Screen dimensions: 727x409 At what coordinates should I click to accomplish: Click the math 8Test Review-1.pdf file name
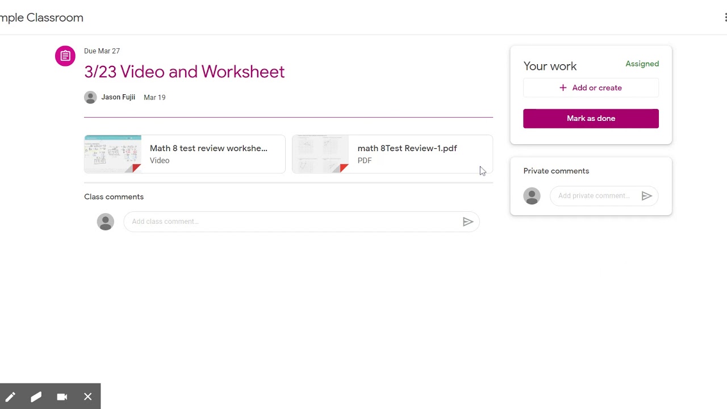[407, 148]
